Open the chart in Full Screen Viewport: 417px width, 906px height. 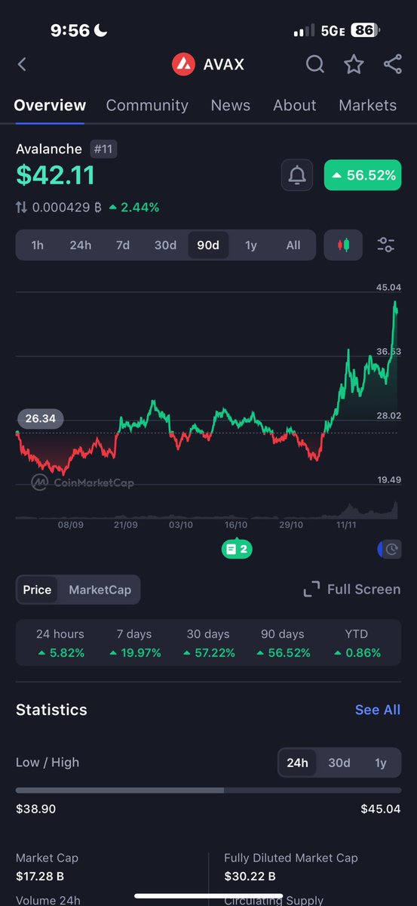coord(351,589)
